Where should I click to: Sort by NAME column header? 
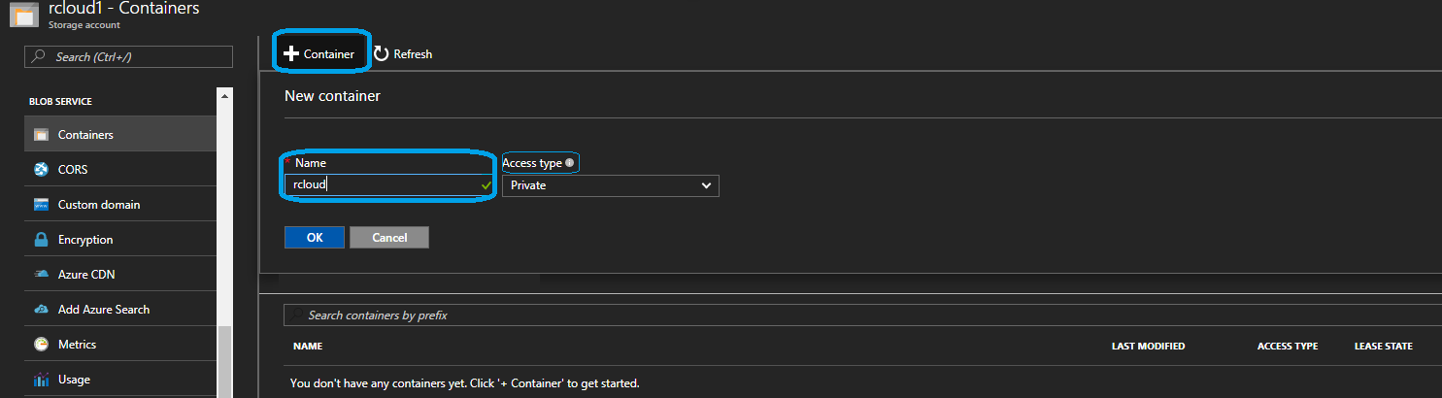click(308, 347)
